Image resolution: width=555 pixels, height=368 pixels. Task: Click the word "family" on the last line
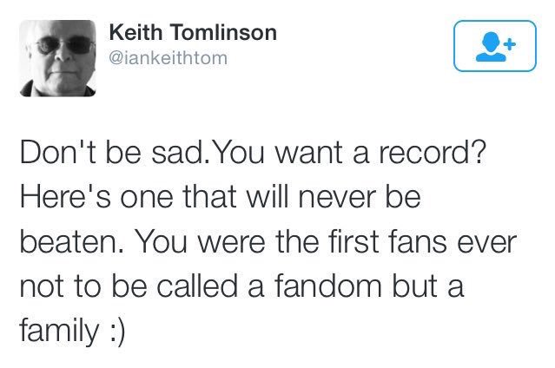click(59, 332)
